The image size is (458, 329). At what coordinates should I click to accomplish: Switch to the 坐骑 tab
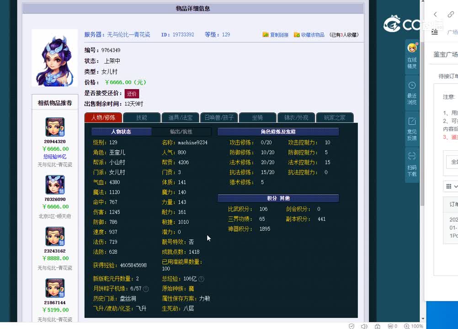257,117
